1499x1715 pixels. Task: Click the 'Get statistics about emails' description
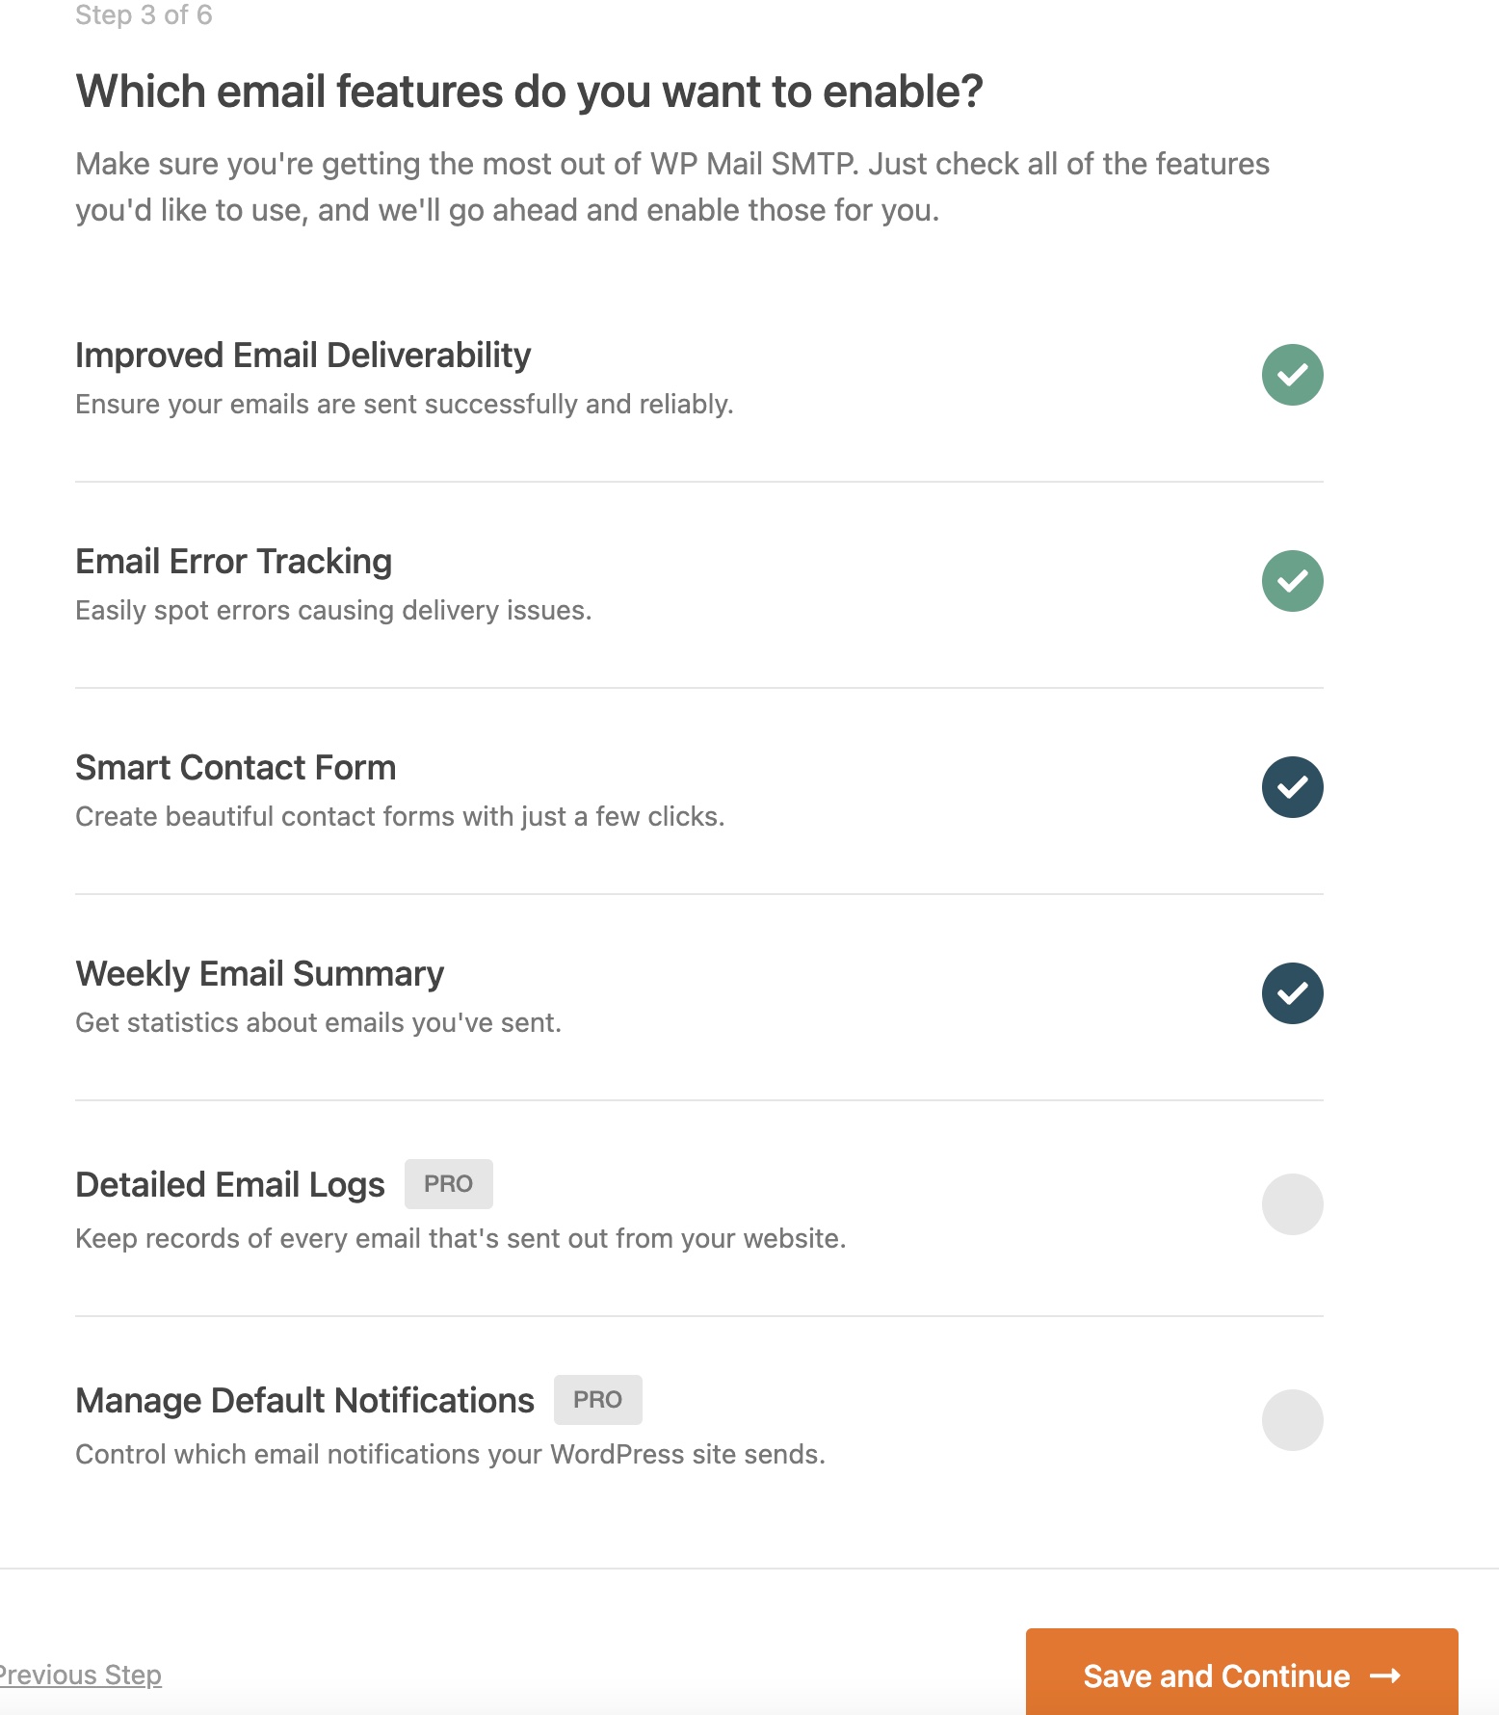tap(319, 1023)
